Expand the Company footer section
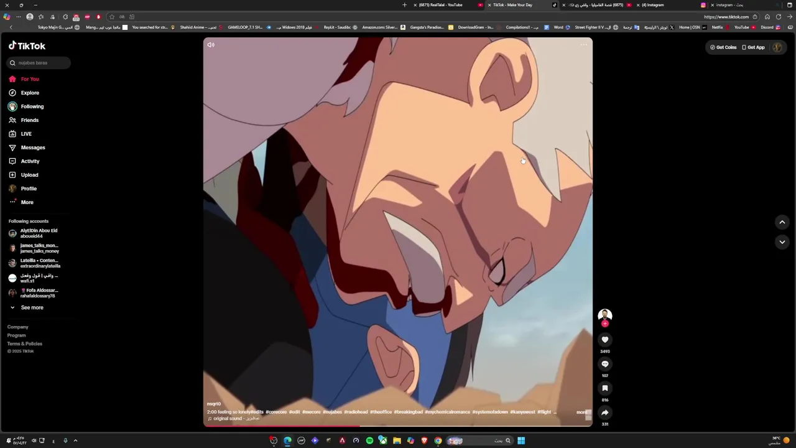796x448 pixels. click(x=17, y=327)
